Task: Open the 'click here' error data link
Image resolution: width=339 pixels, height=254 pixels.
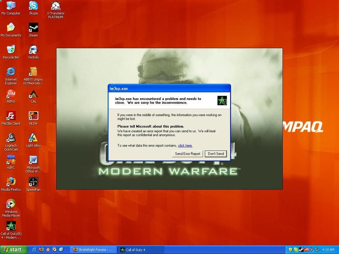Action: click(185, 146)
